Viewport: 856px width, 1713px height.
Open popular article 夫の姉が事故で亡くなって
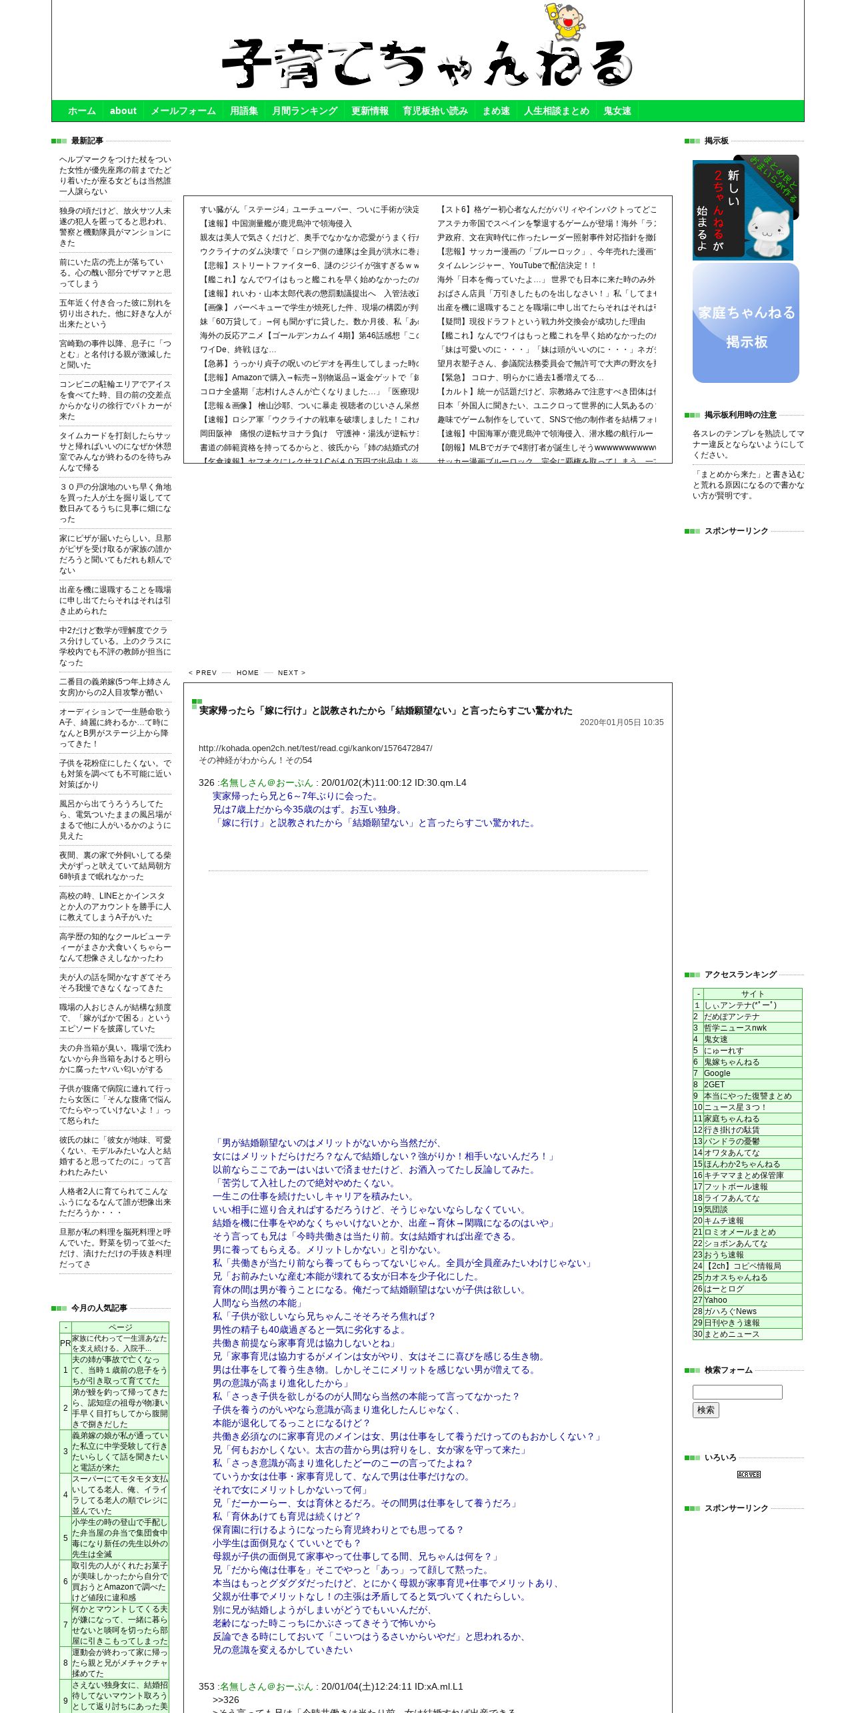[120, 1370]
